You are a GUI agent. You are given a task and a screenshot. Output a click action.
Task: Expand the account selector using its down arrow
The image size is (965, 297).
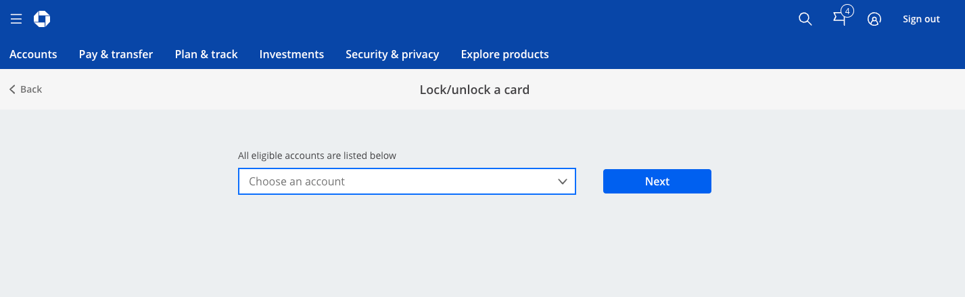(x=562, y=181)
